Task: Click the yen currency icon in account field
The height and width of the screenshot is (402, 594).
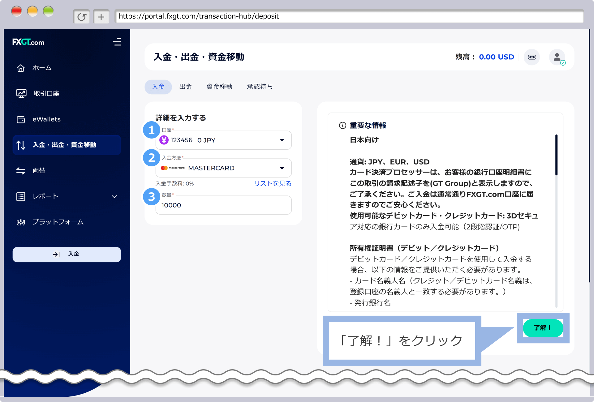Action: coord(164,140)
